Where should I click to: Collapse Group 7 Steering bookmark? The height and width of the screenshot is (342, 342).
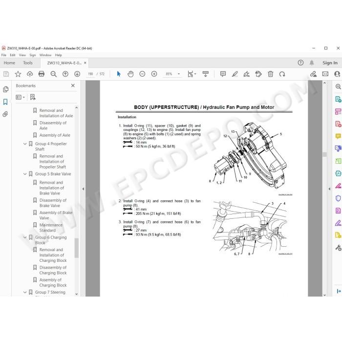pos(25,292)
